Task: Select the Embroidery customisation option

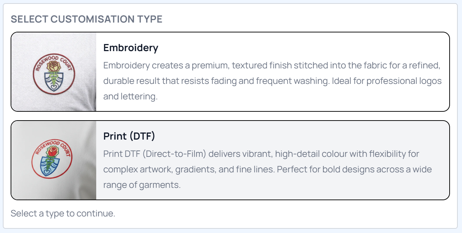Action: pyautogui.click(x=269, y=72)
